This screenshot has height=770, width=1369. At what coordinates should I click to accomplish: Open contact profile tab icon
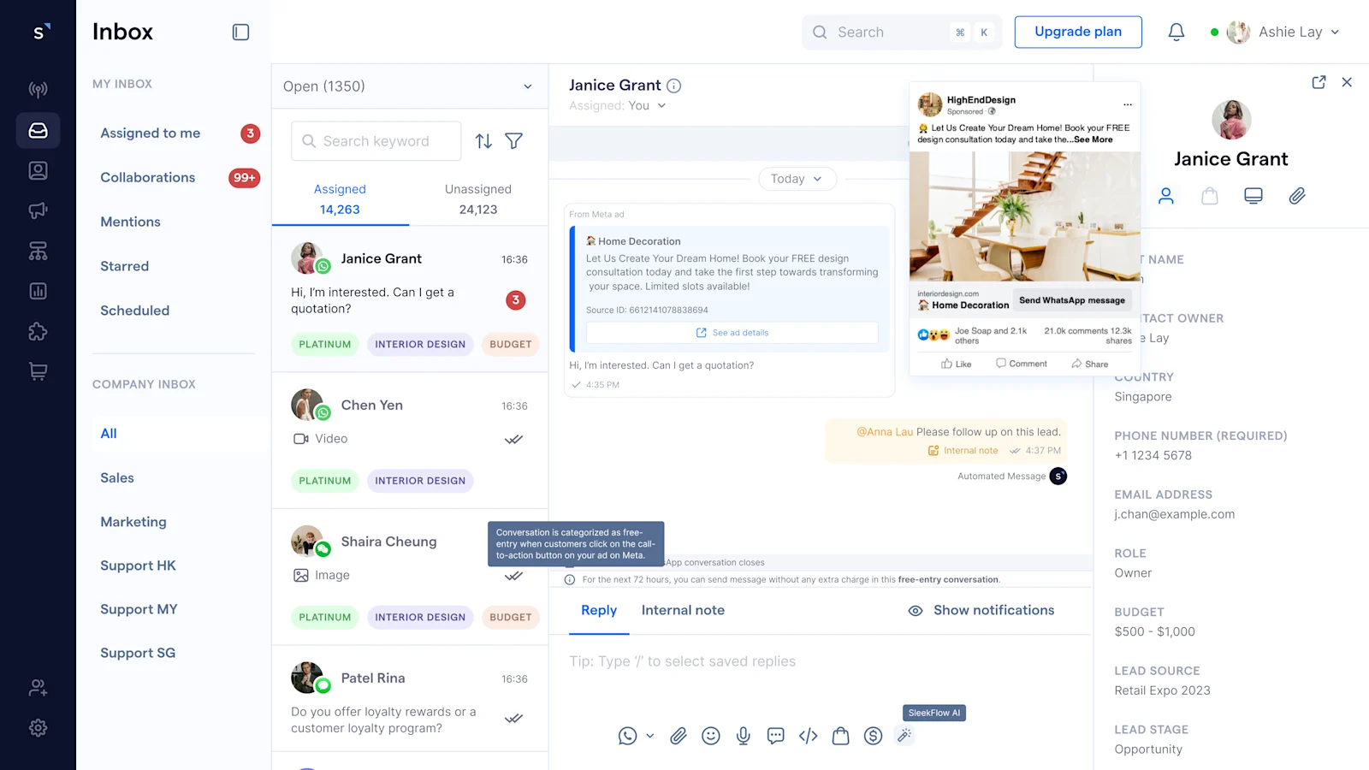click(x=1166, y=196)
